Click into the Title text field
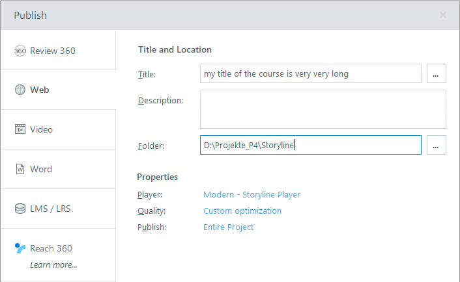 [x=310, y=74]
